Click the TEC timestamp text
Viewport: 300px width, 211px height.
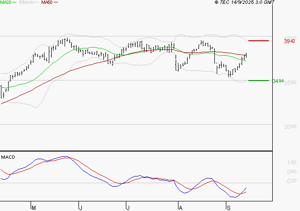(245, 3)
